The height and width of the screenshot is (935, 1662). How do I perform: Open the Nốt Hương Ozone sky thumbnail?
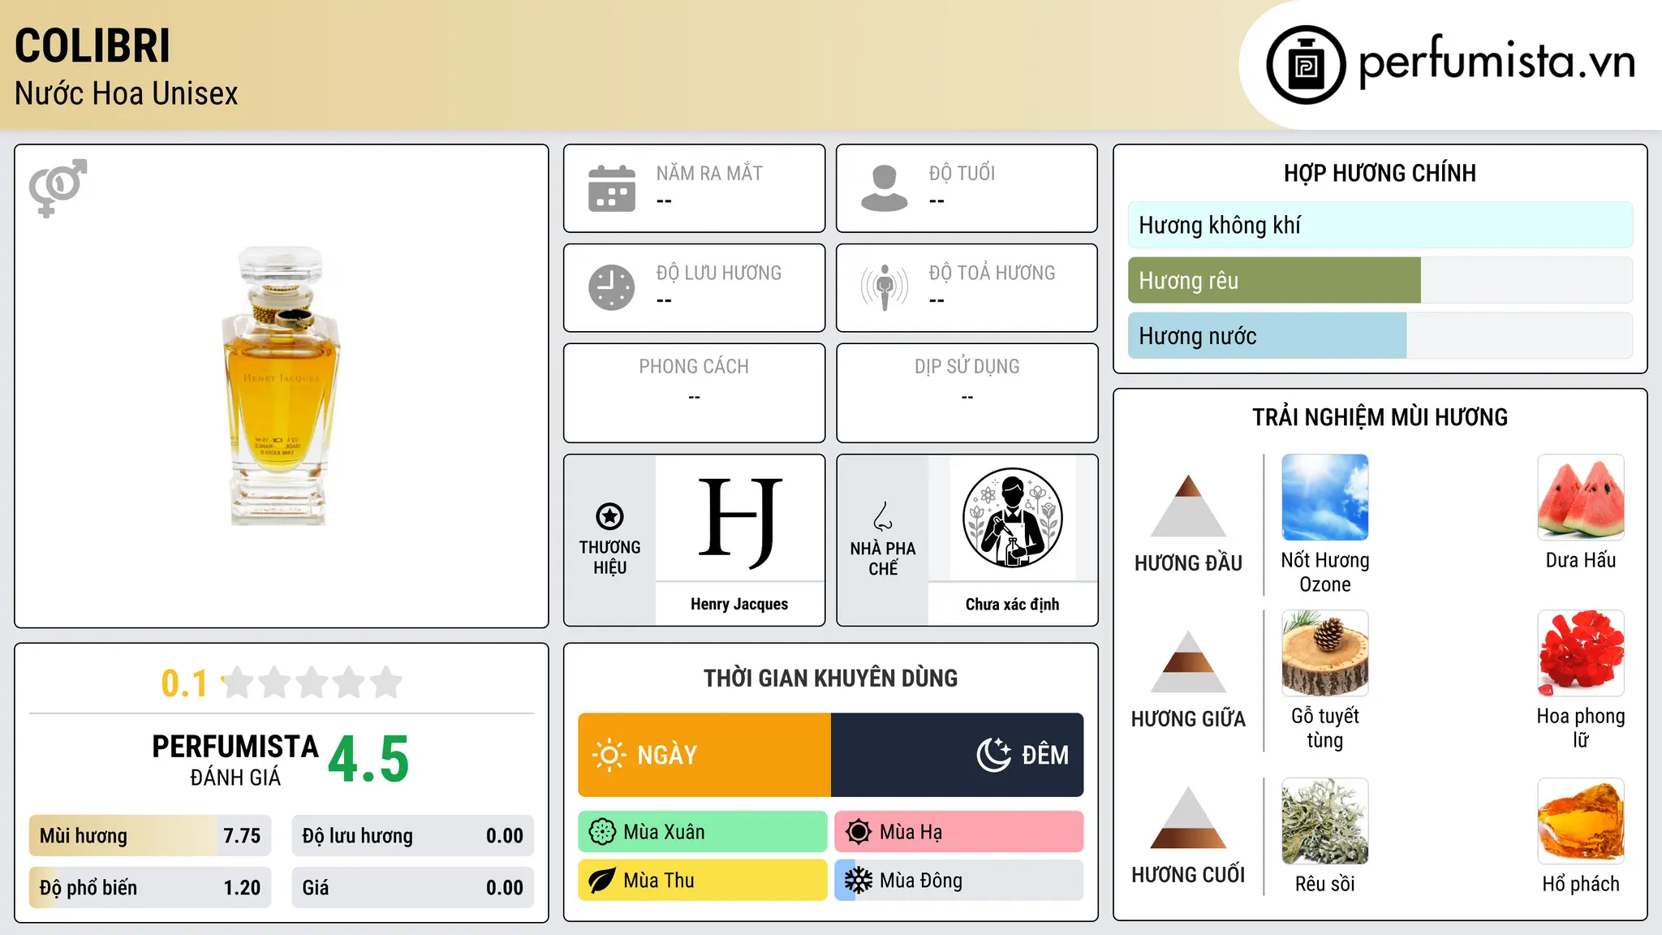coord(1325,498)
